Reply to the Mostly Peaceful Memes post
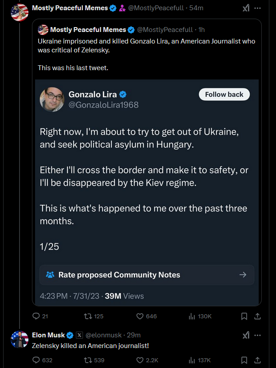Image resolution: width=276 pixels, height=368 pixels. [x=36, y=316]
